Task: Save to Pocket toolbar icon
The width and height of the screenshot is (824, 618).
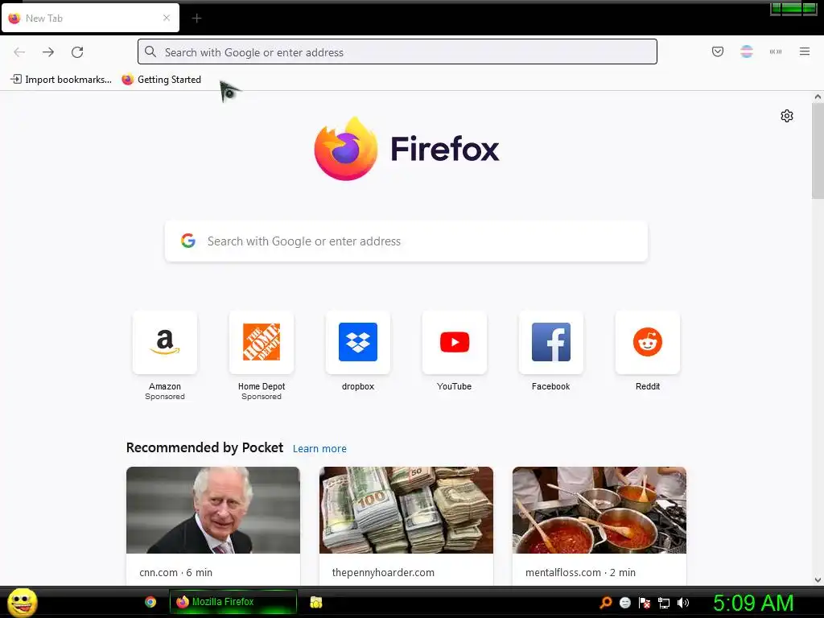Action: pos(718,51)
